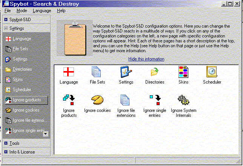The width and height of the screenshot is (243, 166).
Task: Click the File Sets icon in the sidebar
Action: point(8,49)
